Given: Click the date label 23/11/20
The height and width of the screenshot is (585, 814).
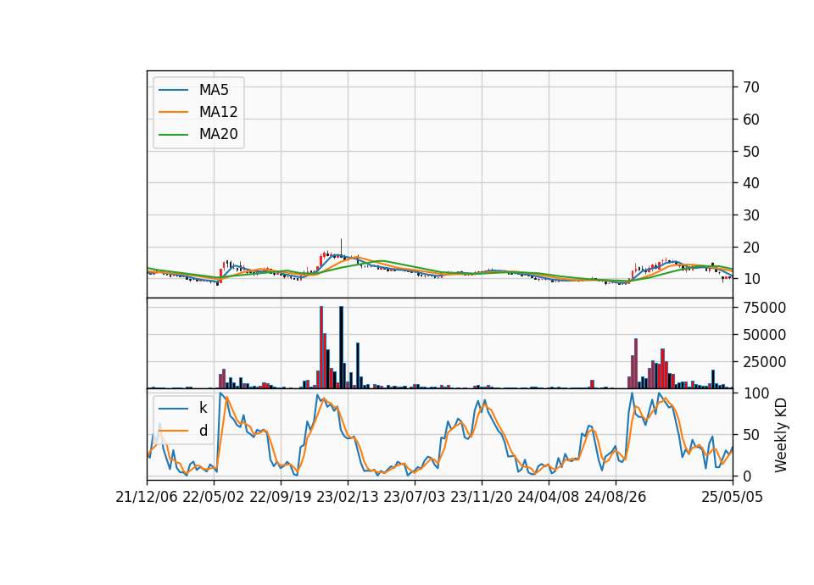Looking at the screenshot, I should coord(482,497).
